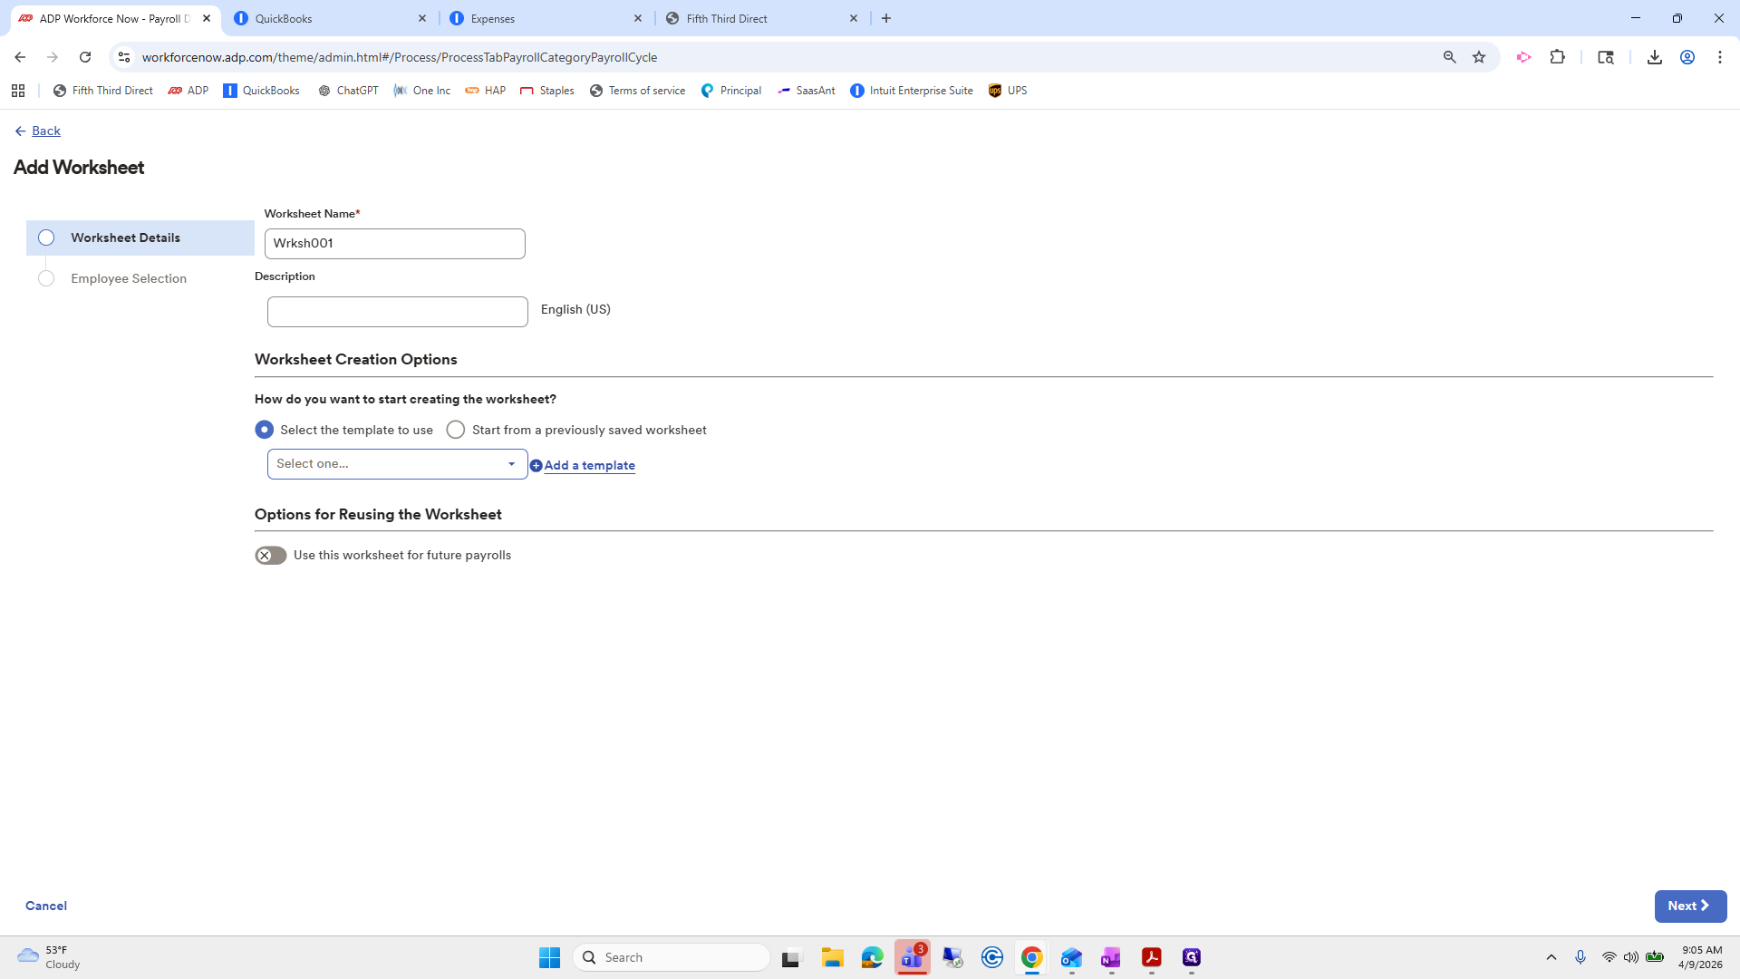Open the Extensions puzzle icon
Screen dimensions: 1740x979
click(x=1557, y=57)
